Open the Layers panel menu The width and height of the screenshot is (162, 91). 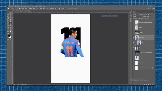coord(155,12)
